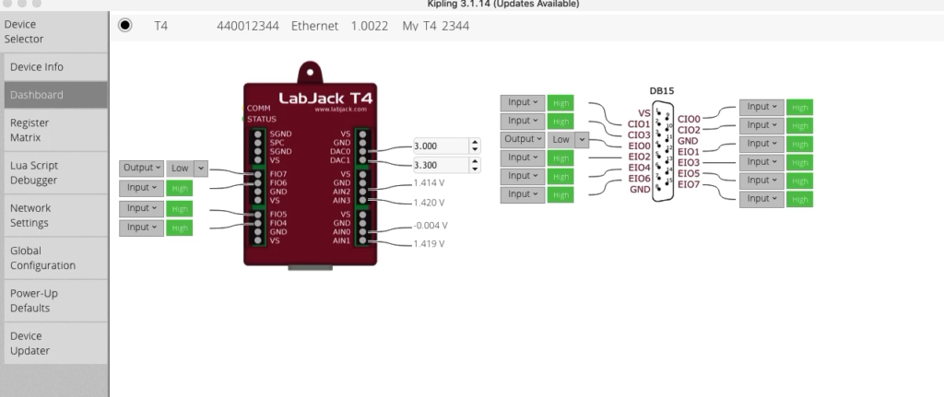The height and width of the screenshot is (397, 944).
Task: Click the AIN2 reading 1.414 V
Action: coord(429,183)
